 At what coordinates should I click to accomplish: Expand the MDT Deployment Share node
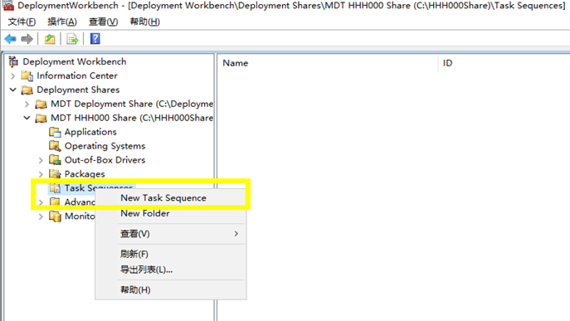[x=27, y=105]
